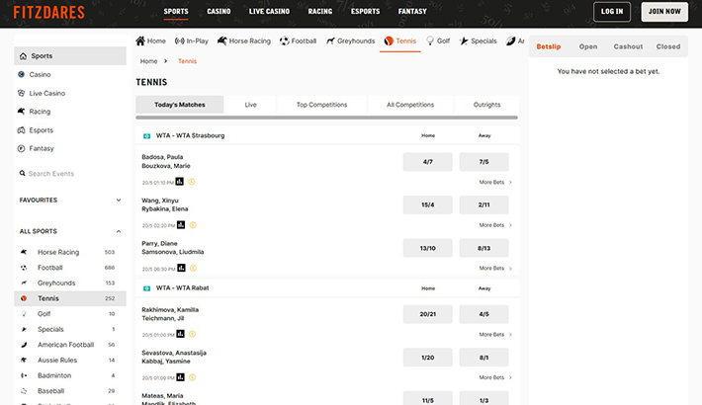Switch to the Live tab

point(251,105)
